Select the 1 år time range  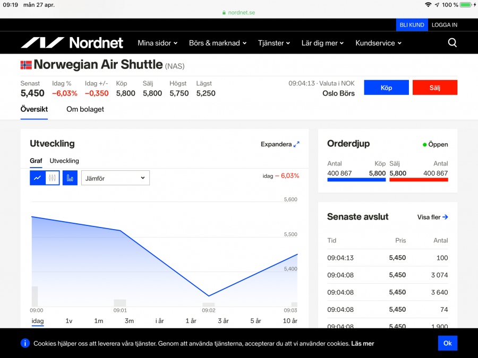pos(191,321)
